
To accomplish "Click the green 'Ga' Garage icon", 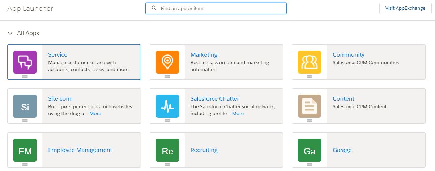I will coord(310,150).
